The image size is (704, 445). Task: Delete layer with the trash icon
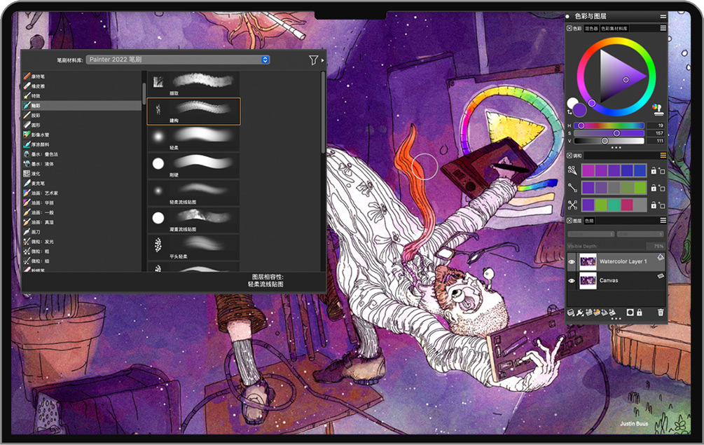coord(660,312)
